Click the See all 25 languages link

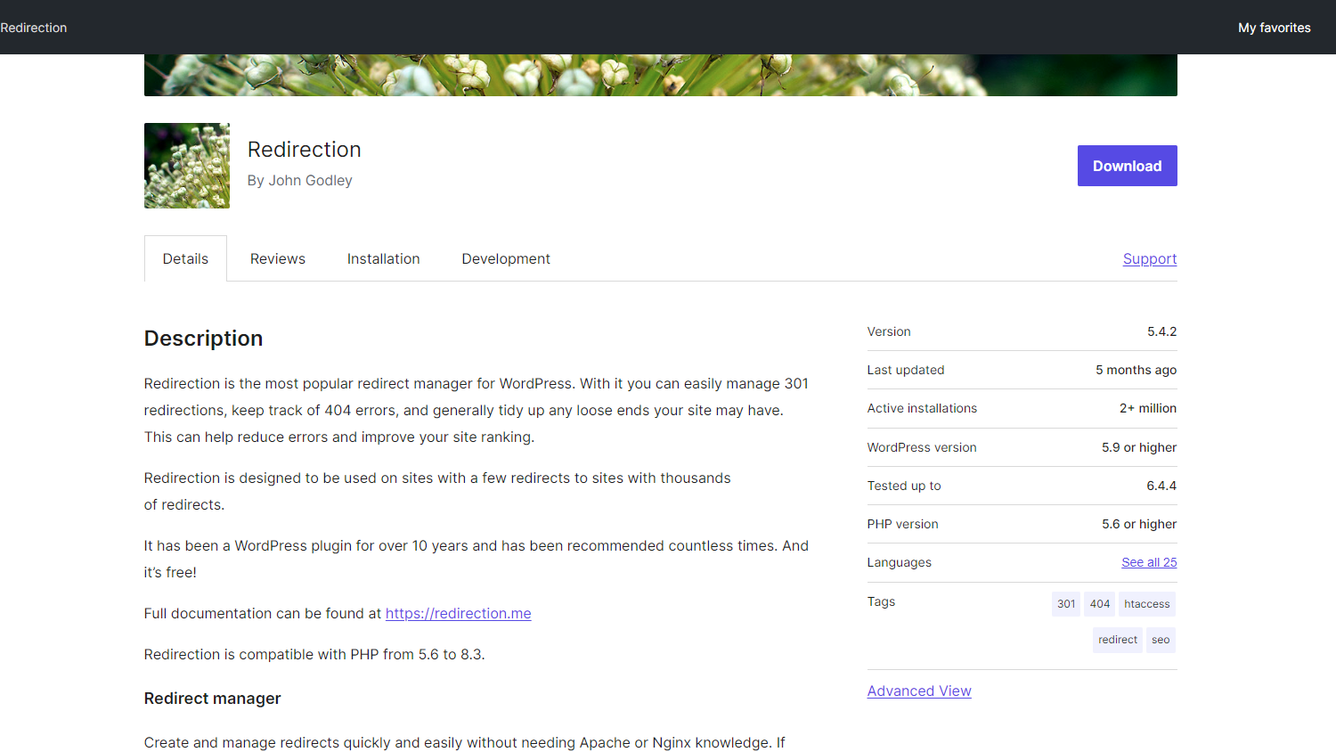click(1149, 562)
